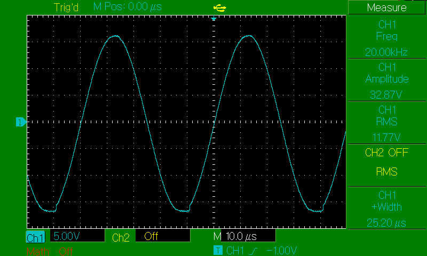Select the Measure menu header
This screenshot has width=427, height=256.
pos(386,7)
